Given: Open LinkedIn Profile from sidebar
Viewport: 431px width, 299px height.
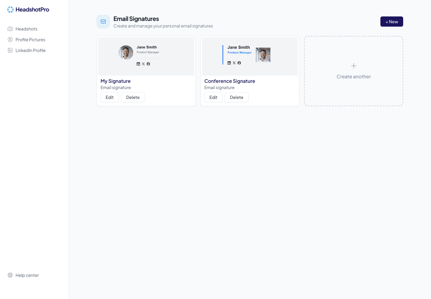Looking at the screenshot, I should pos(31,50).
